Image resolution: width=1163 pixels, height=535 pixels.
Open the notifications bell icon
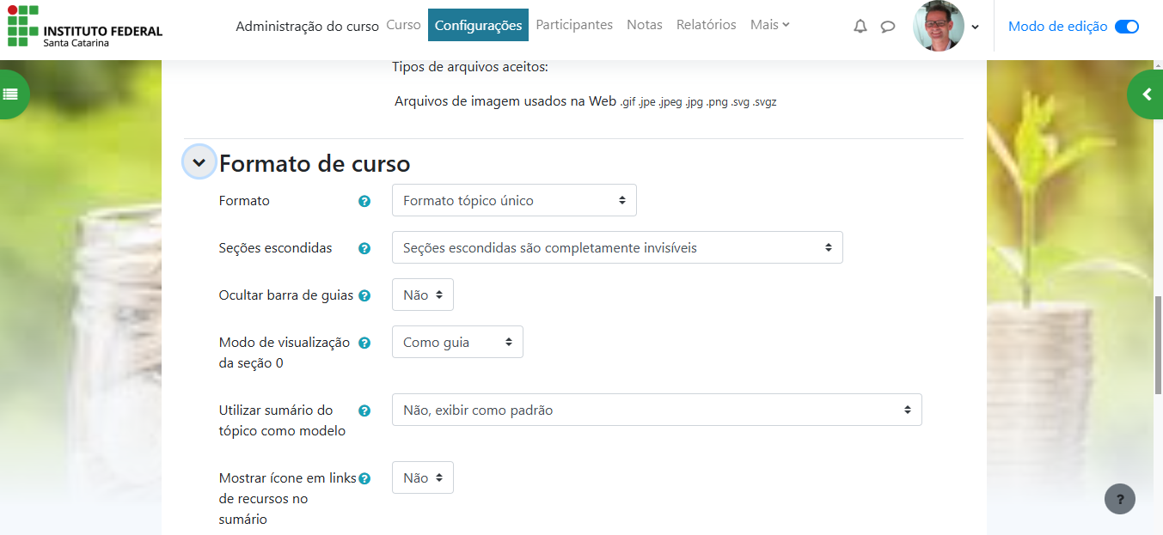coord(860,27)
